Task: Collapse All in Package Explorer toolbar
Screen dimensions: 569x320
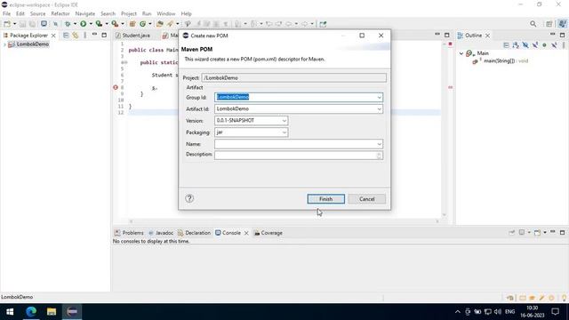Action: click(66, 36)
